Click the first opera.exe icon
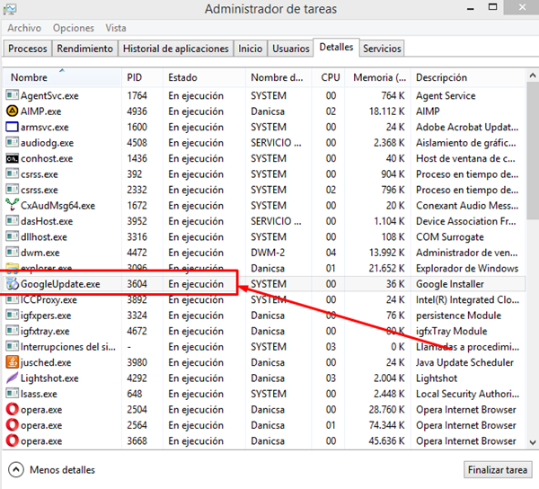 13,410
